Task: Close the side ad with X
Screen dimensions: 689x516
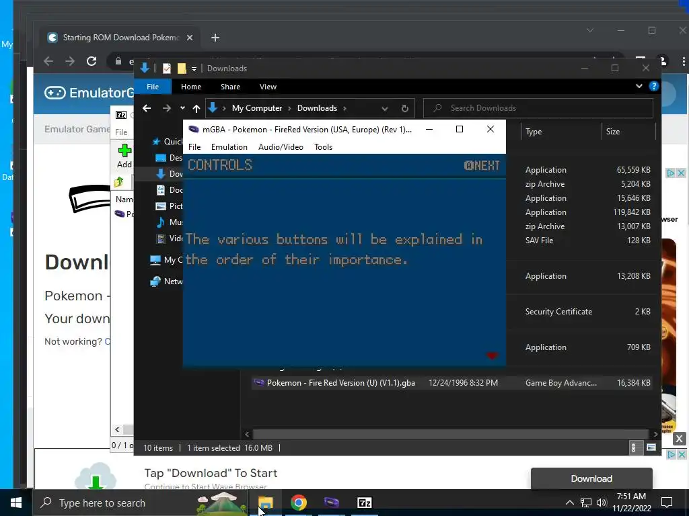Action: tap(679, 438)
